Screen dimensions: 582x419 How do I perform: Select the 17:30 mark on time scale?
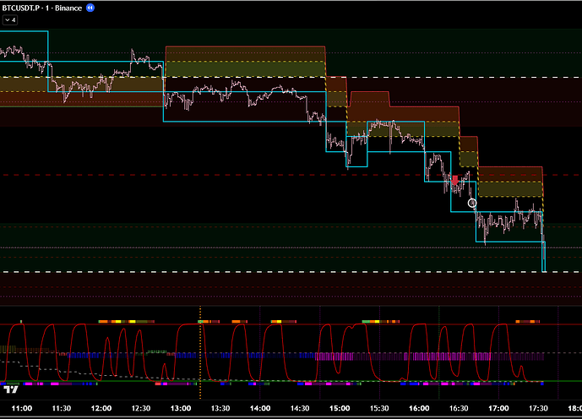click(x=538, y=408)
